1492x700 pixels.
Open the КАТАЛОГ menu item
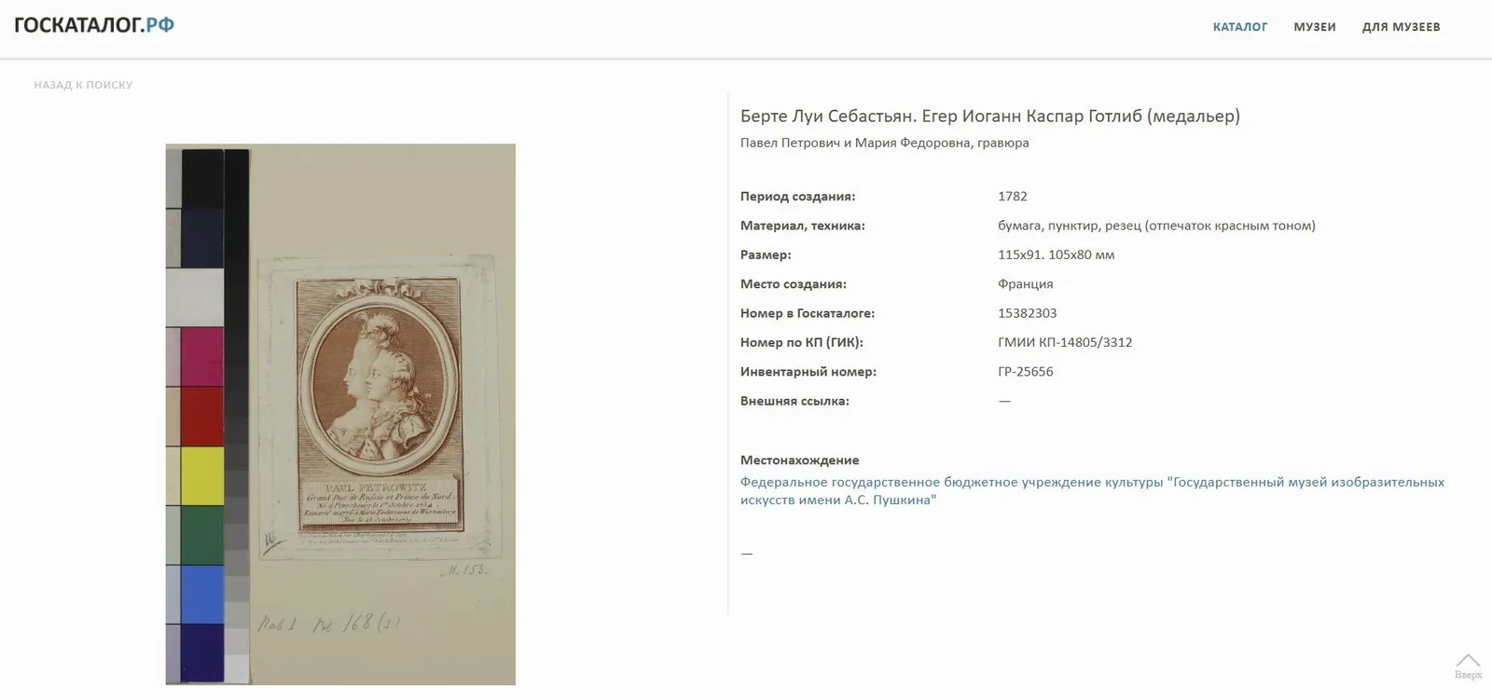[1239, 27]
